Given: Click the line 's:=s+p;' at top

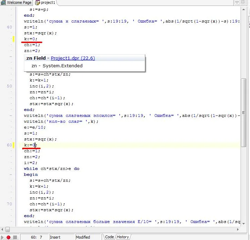Looking at the screenshot, I should point(39,9).
